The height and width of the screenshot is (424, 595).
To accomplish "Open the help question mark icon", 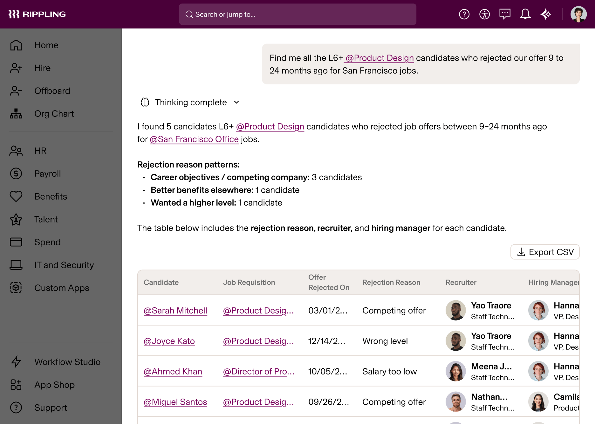I will (464, 14).
